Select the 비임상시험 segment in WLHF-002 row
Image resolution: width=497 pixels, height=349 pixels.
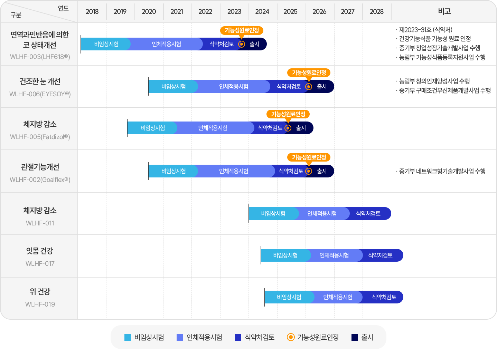click(x=173, y=171)
